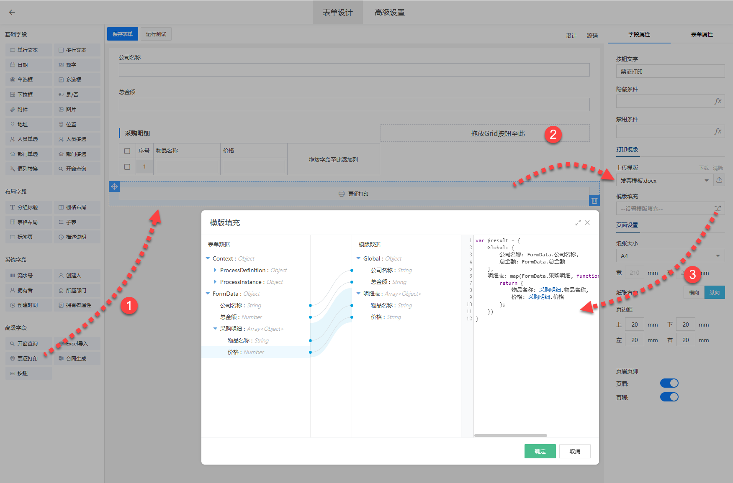Viewport: 733px width, 483px height.
Task: Collapse the FormData tree node
Action: (208, 294)
